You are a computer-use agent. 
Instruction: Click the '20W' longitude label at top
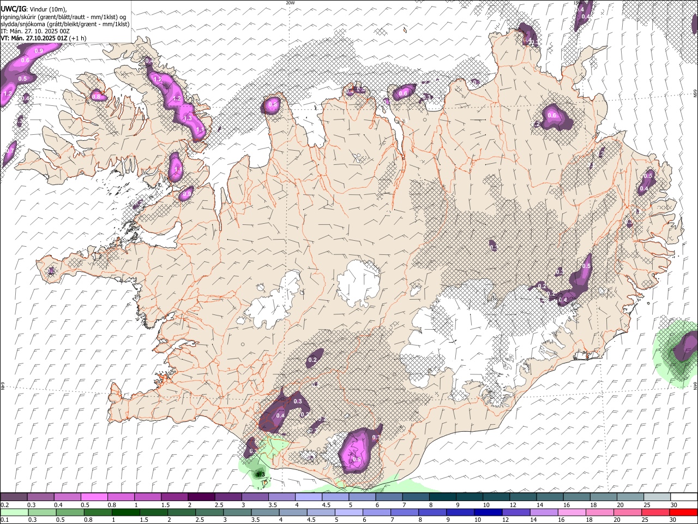(x=290, y=3)
